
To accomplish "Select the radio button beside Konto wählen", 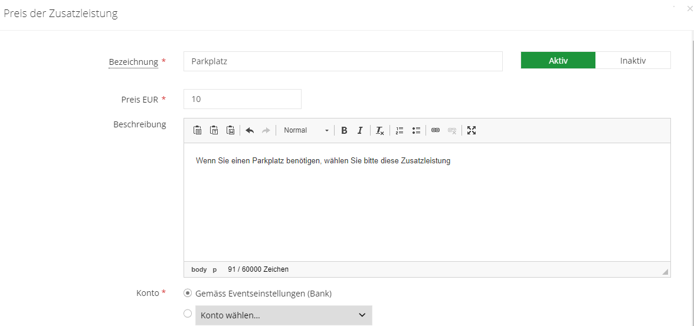I will 188,314.
